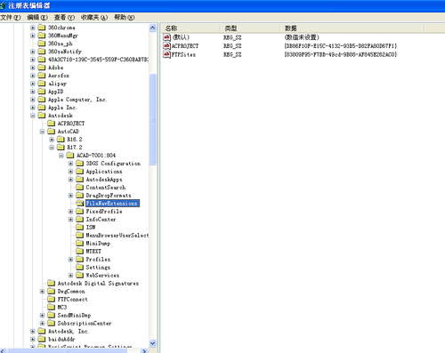This screenshot has height=353, width=445.
Task: Click the Registry Editor title bar icon
Action: (x=3, y=5)
